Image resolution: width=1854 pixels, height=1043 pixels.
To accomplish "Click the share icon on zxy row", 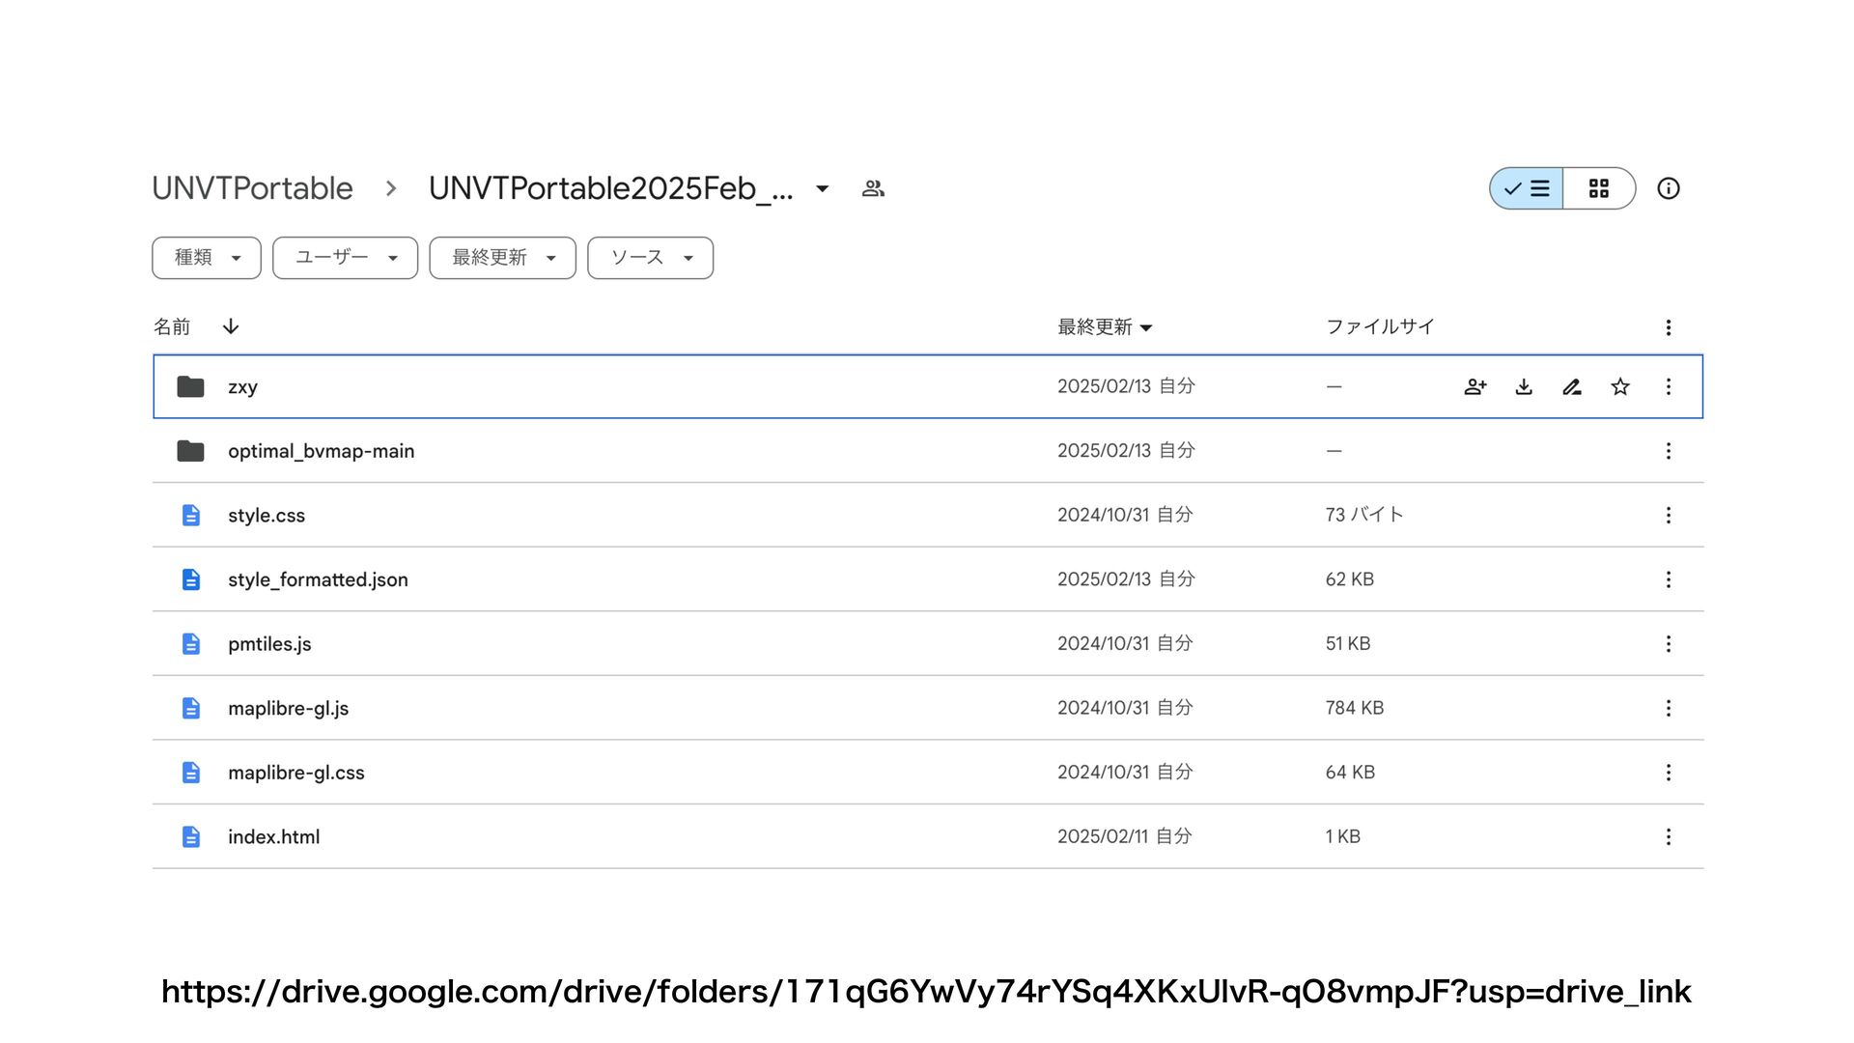I will click(1475, 387).
